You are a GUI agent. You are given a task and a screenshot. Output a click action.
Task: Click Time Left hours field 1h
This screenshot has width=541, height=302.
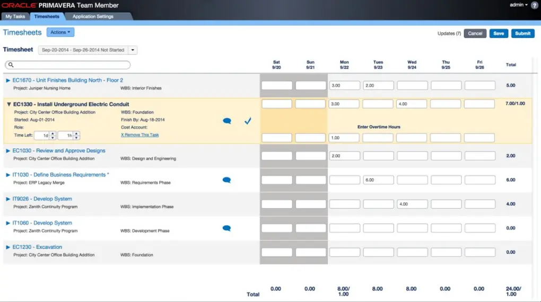(66, 136)
